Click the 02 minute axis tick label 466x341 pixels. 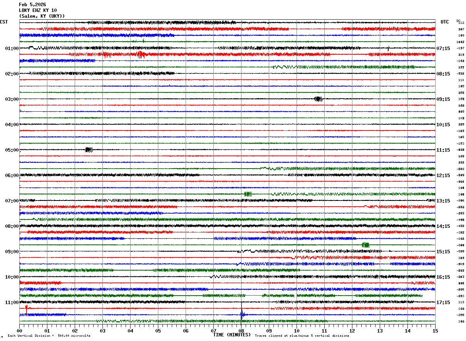pos(75,331)
